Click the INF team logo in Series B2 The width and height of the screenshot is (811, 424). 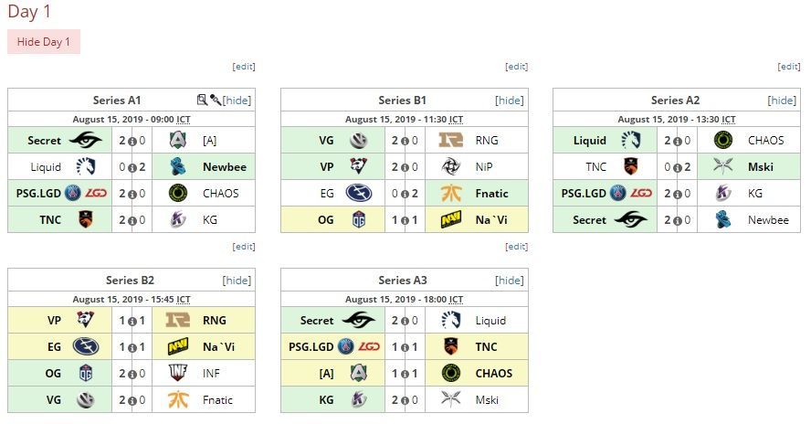tap(178, 373)
